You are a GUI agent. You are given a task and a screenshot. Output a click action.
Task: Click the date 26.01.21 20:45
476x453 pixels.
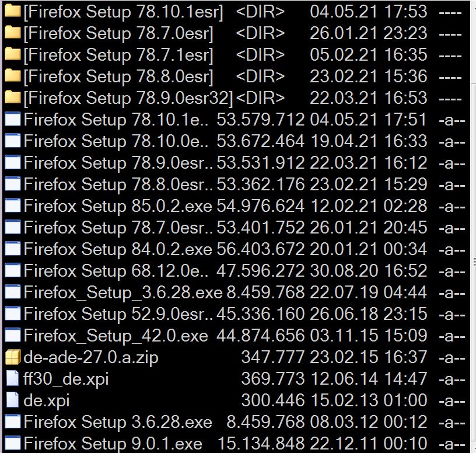(x=369, y=227)
